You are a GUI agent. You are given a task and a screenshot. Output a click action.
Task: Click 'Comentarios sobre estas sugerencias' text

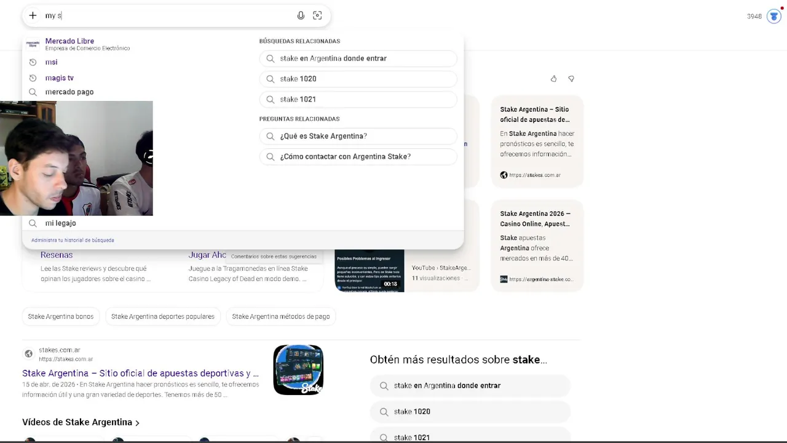(x=274, y=257)
